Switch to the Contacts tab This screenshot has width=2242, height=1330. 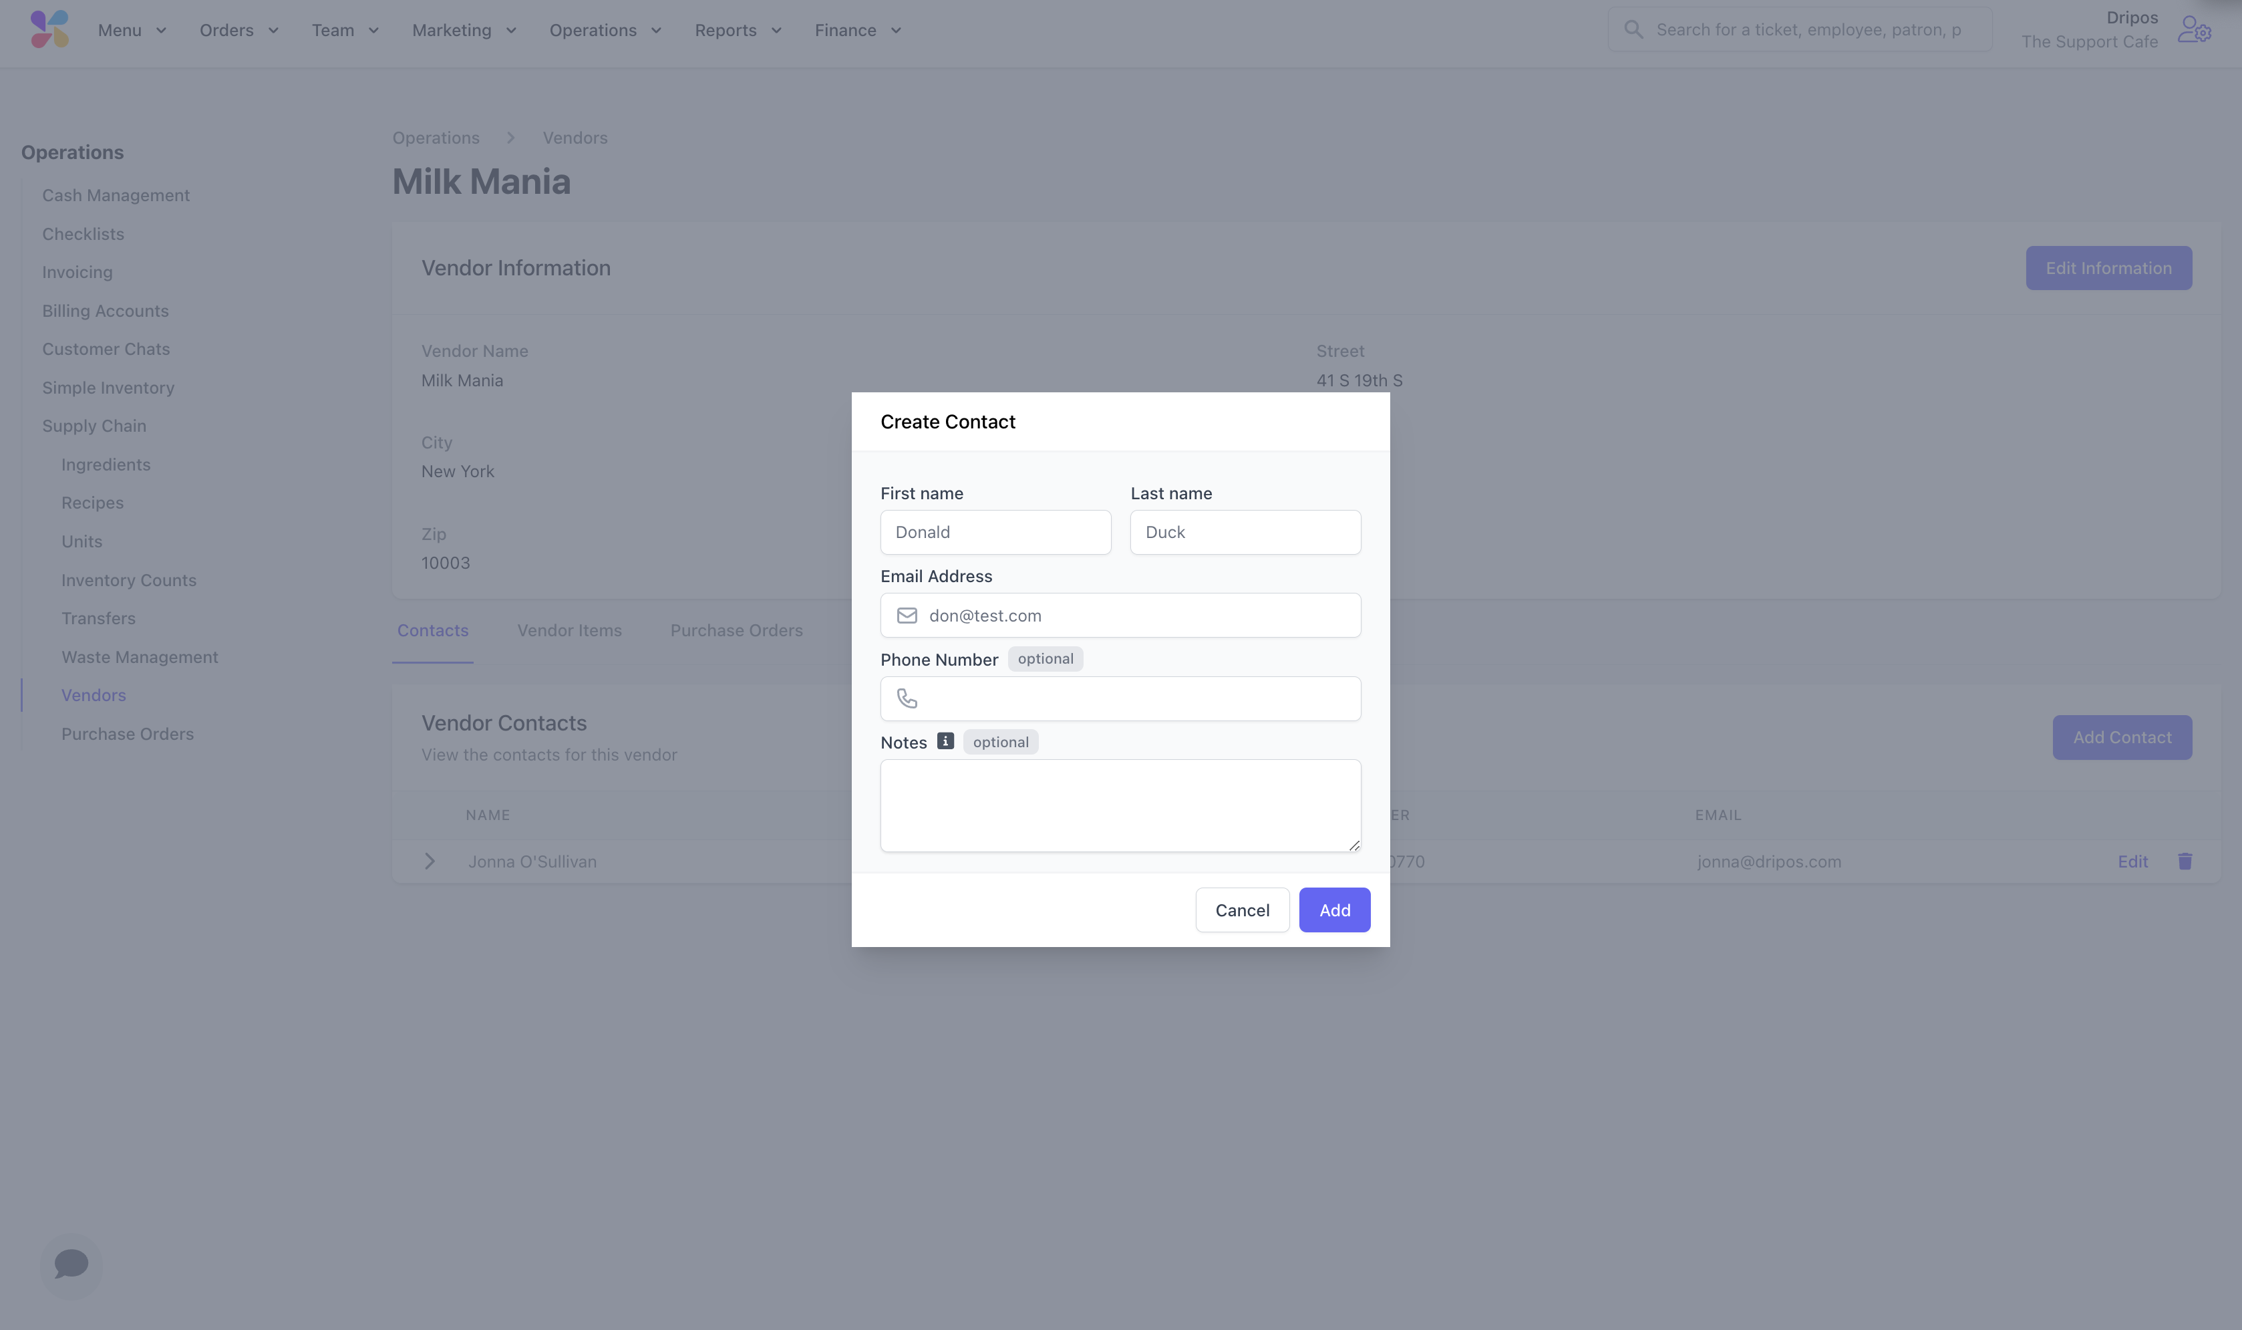coord(433,631)
